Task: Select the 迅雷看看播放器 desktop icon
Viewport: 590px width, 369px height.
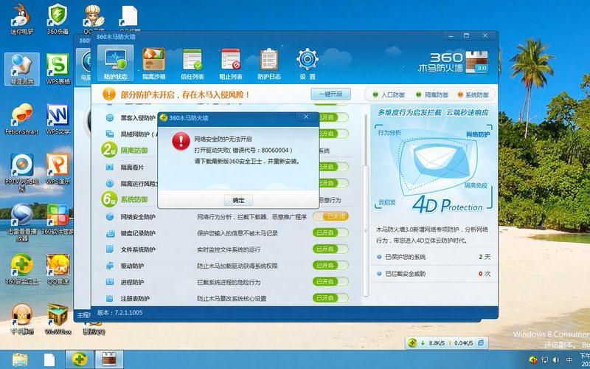Action: coord(22,223)
